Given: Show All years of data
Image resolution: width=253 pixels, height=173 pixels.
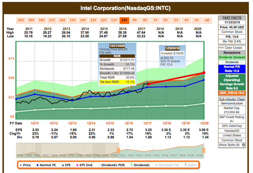Looking at the screenshot, I should (x=207, y=20).
